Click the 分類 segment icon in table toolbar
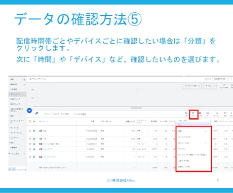The height and width of the screenshot is (193, 233). [x=193, y=113]
